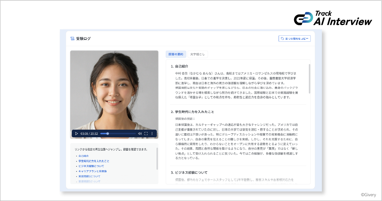Click the 受験ログ scroll icon
Screen dimensions: 382x201
click(x=72, y=39)
